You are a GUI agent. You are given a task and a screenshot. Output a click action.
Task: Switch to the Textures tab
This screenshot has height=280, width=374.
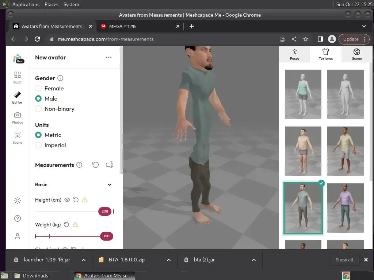point(325,54)
